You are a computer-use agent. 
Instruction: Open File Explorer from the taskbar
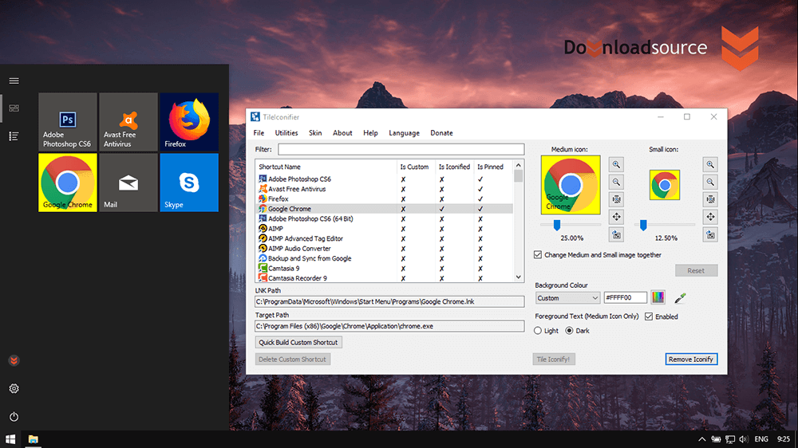pyautogui.click(x=33, y=439)
